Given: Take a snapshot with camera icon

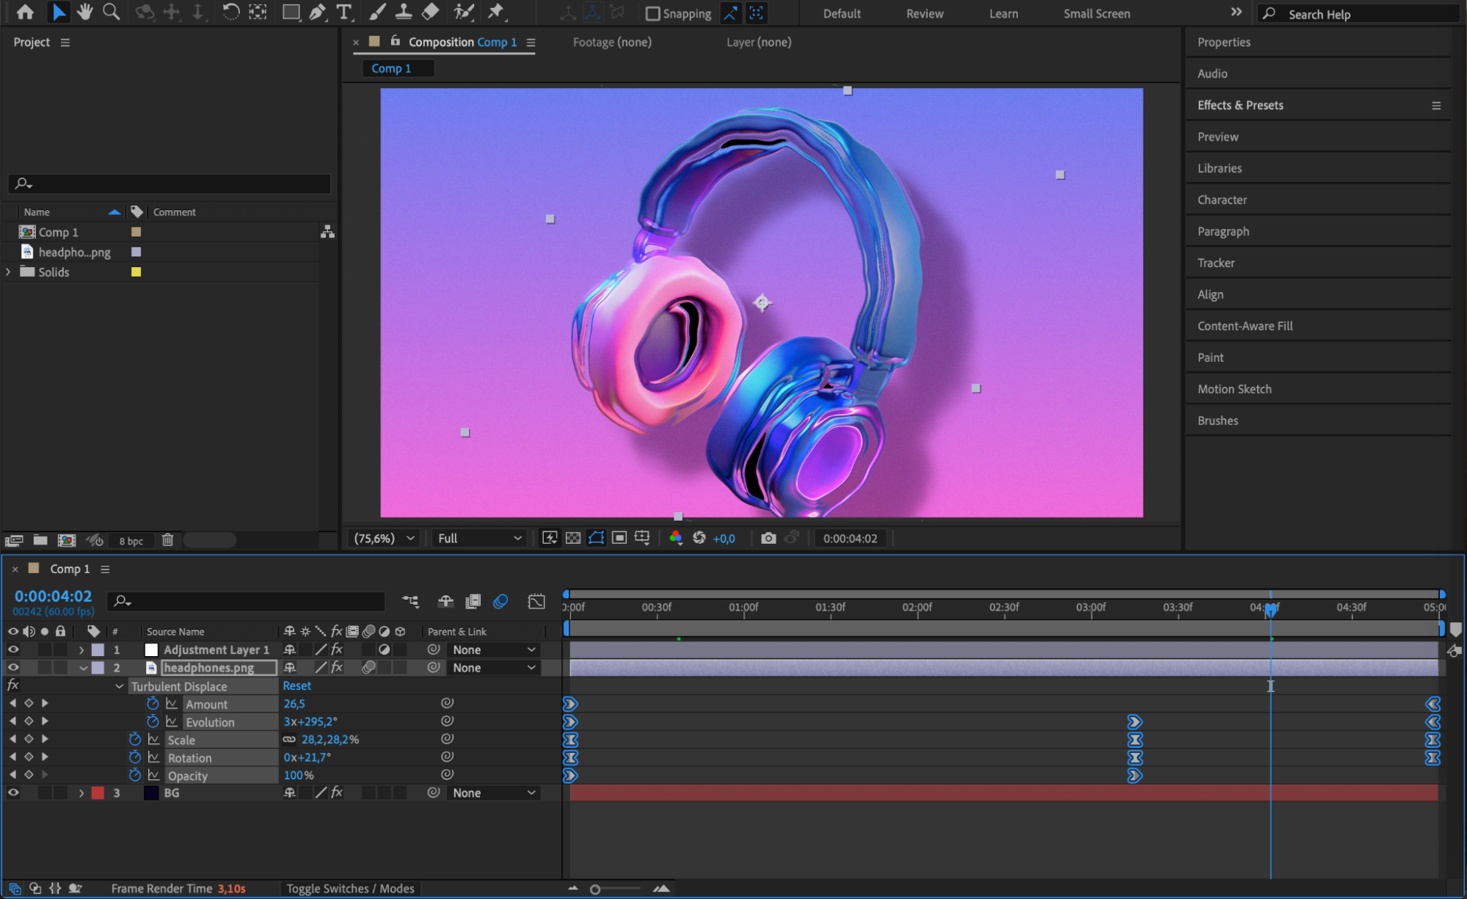Looking at the screenshot, I should [x=768, y=538].
